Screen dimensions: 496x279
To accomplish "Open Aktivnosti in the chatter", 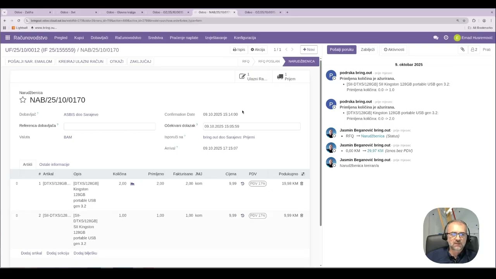I will (394, 50).
